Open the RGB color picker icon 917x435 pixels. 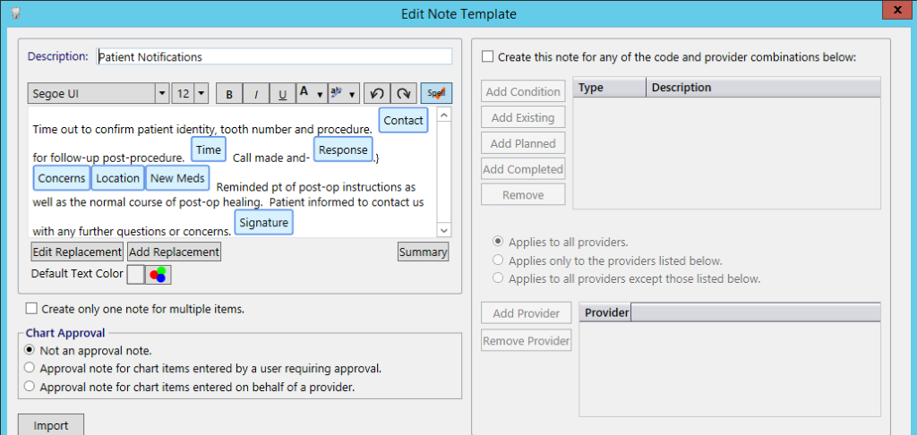tap(158, 274)
